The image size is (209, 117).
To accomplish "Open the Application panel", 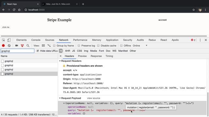I will tap(112, 40).
